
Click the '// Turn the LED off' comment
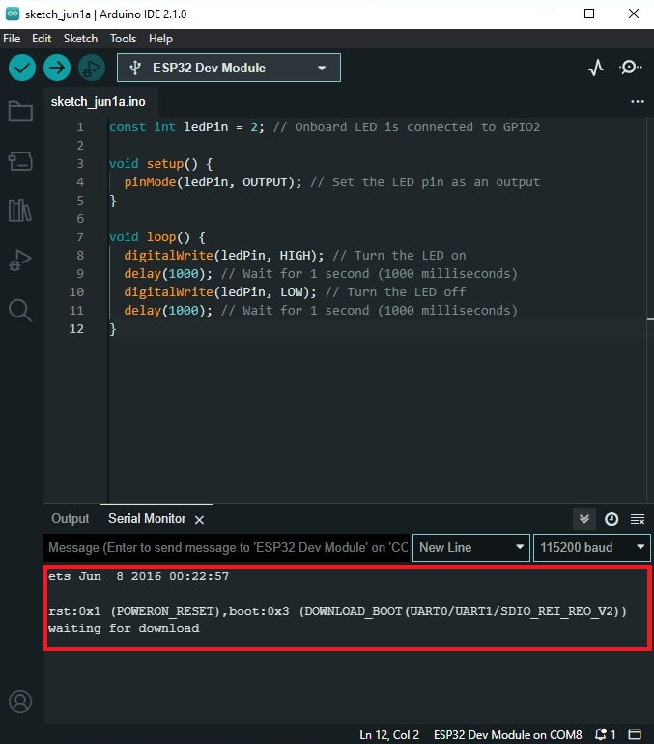coord(395,291)
